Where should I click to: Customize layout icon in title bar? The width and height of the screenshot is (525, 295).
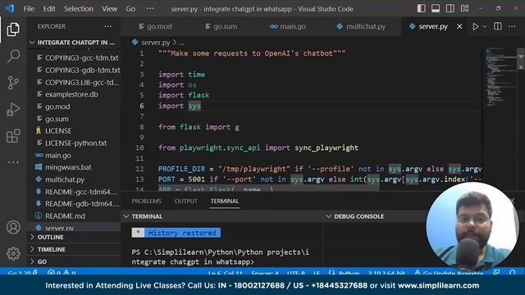[465, 9]
